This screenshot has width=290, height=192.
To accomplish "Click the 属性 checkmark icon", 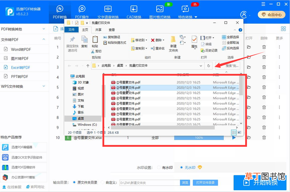I will pyautogui.click(x=194, y=39).
